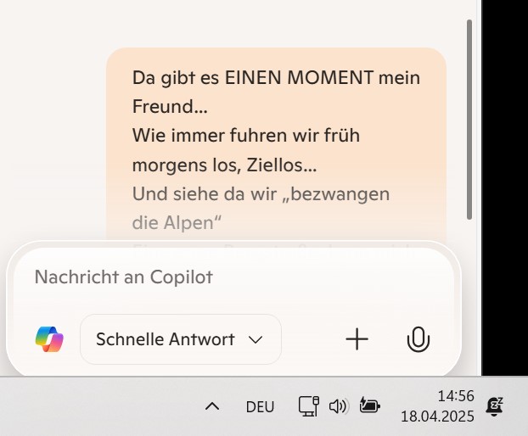Show hidden system tray icons
528x436 pixels.
(x=212, y=406)
